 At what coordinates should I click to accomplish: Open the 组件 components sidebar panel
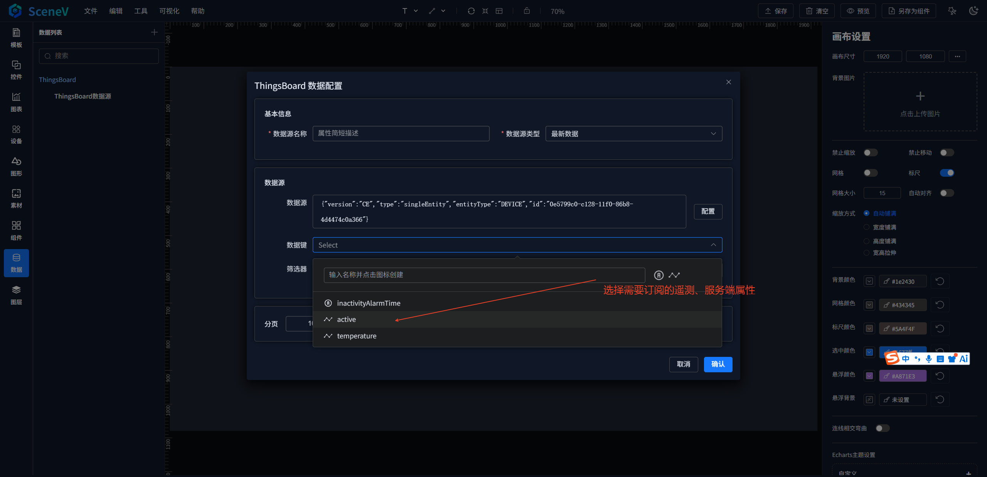click(x=16, y=231)
